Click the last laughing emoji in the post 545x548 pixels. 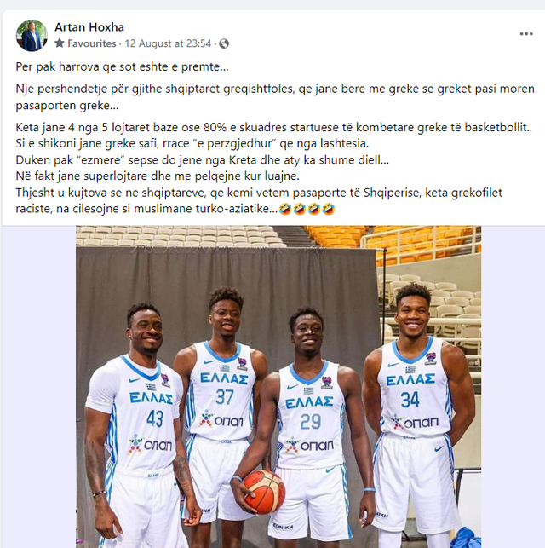(329, 209)
